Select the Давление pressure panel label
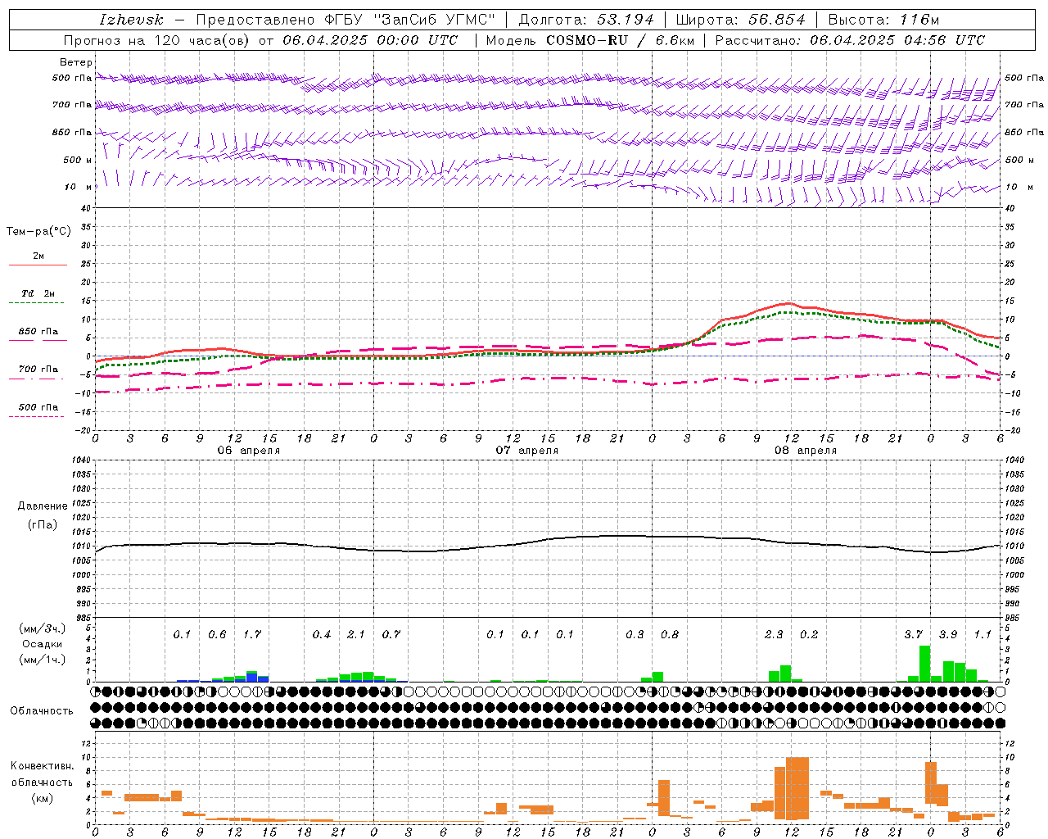Screen dimensions: 1048x839 [x=43, y=506]
